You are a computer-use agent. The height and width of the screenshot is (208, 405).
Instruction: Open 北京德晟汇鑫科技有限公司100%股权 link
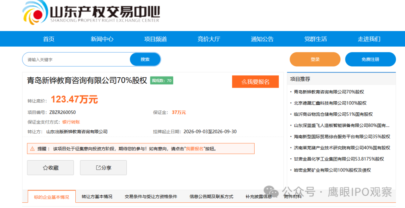tap(330, 103)
